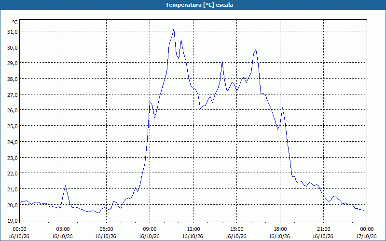Select the 26,0 Y-axis label
386x241 pixels.
(13, 110)
